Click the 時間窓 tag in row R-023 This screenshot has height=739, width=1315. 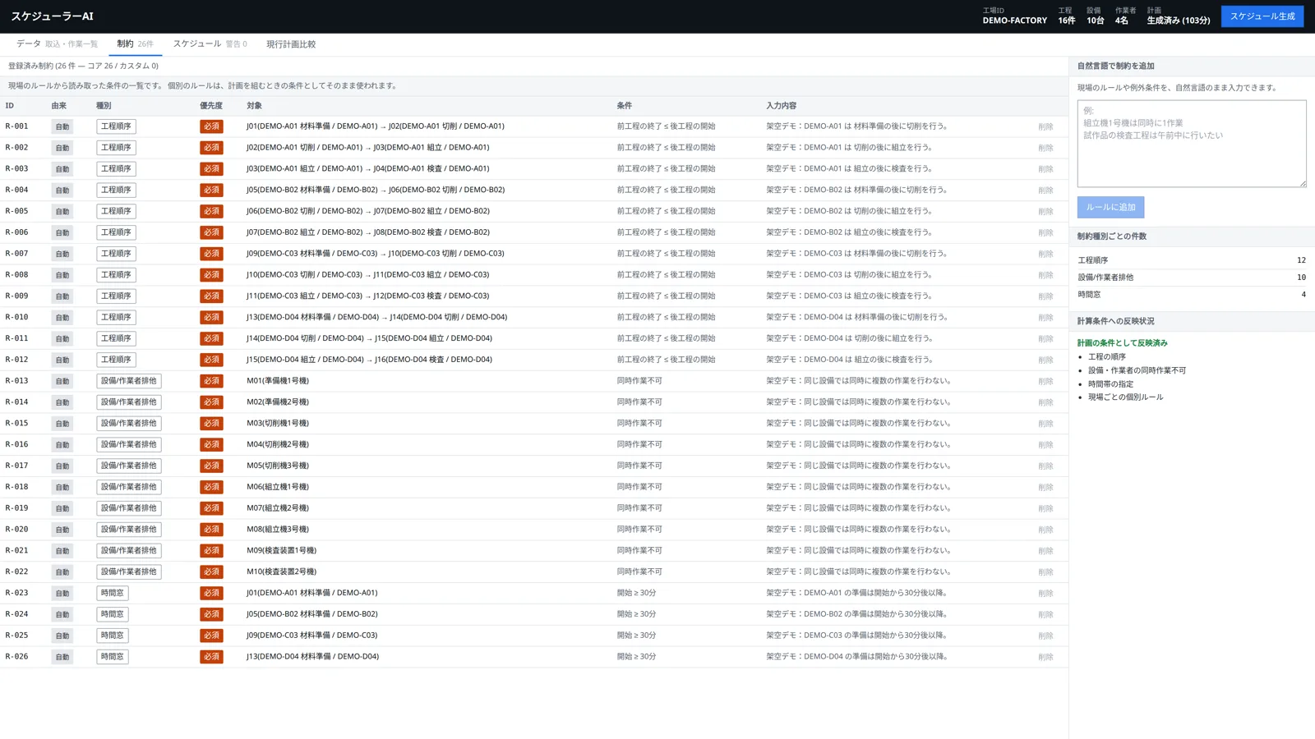[x=112, y=593]
